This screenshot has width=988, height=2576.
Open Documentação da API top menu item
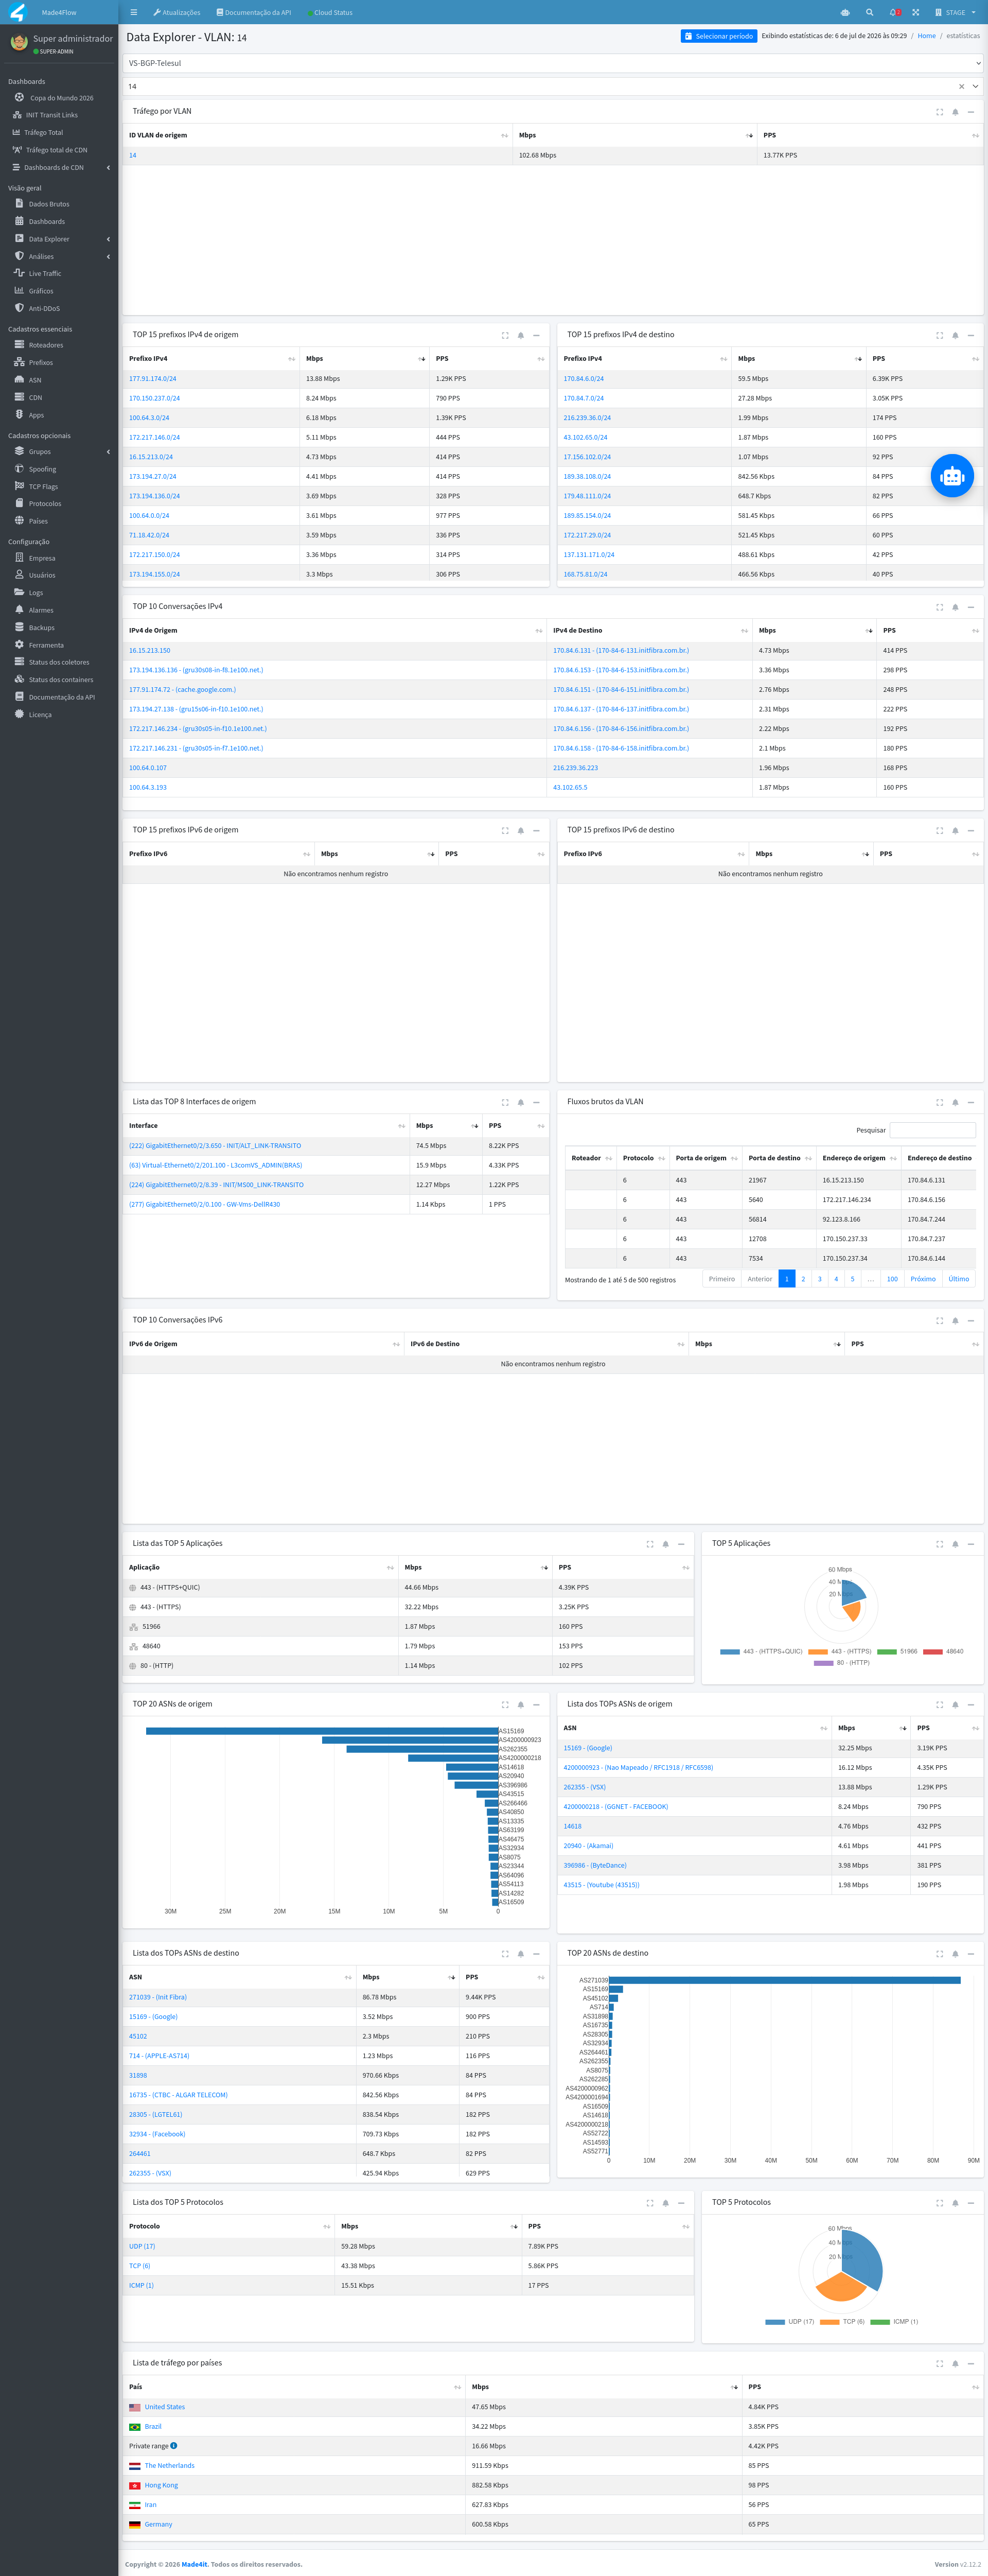254,12
